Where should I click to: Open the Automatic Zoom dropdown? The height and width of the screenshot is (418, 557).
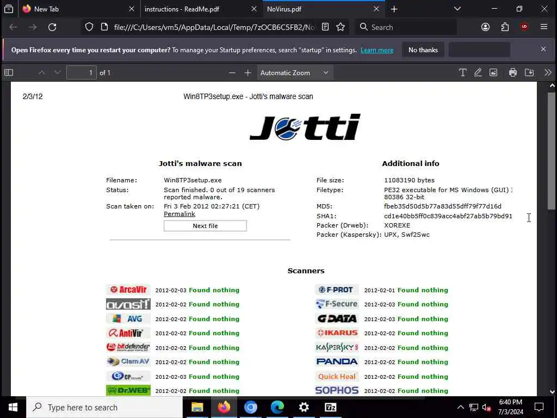click(x=295, y=73)
